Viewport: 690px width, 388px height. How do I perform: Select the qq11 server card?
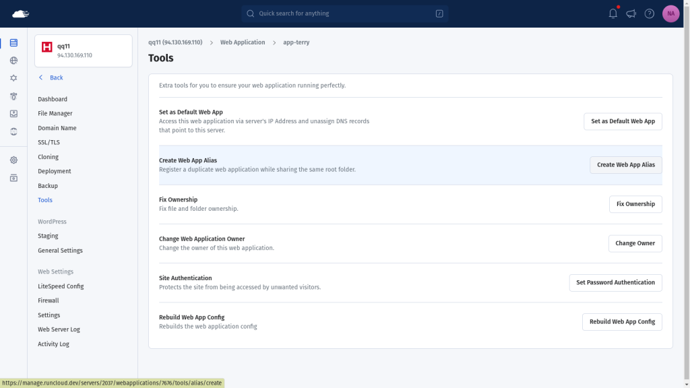(x=83, y=51)
